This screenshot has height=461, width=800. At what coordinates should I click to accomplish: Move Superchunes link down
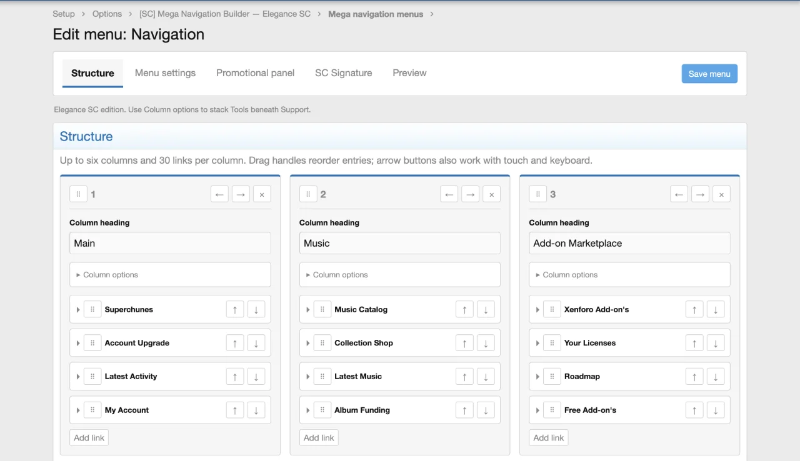click(x=256, y=309)
